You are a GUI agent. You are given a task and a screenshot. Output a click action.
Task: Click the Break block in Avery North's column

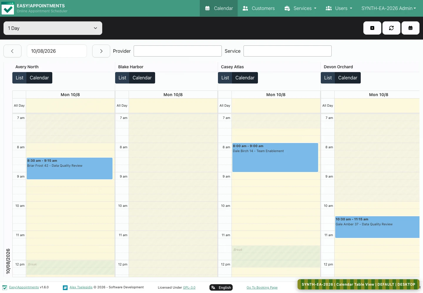(70, 268)
